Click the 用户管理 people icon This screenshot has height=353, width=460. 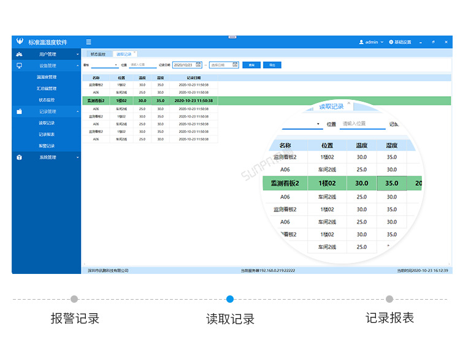point(20,55)
